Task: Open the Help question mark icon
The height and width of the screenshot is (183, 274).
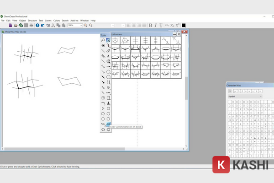Action: click(x=37, y=26)
